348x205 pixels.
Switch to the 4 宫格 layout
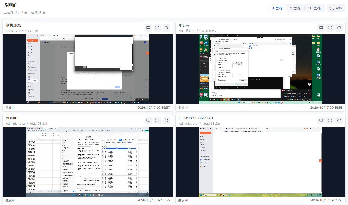277,8
